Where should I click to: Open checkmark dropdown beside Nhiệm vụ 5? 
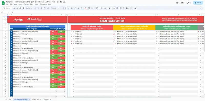74,41
